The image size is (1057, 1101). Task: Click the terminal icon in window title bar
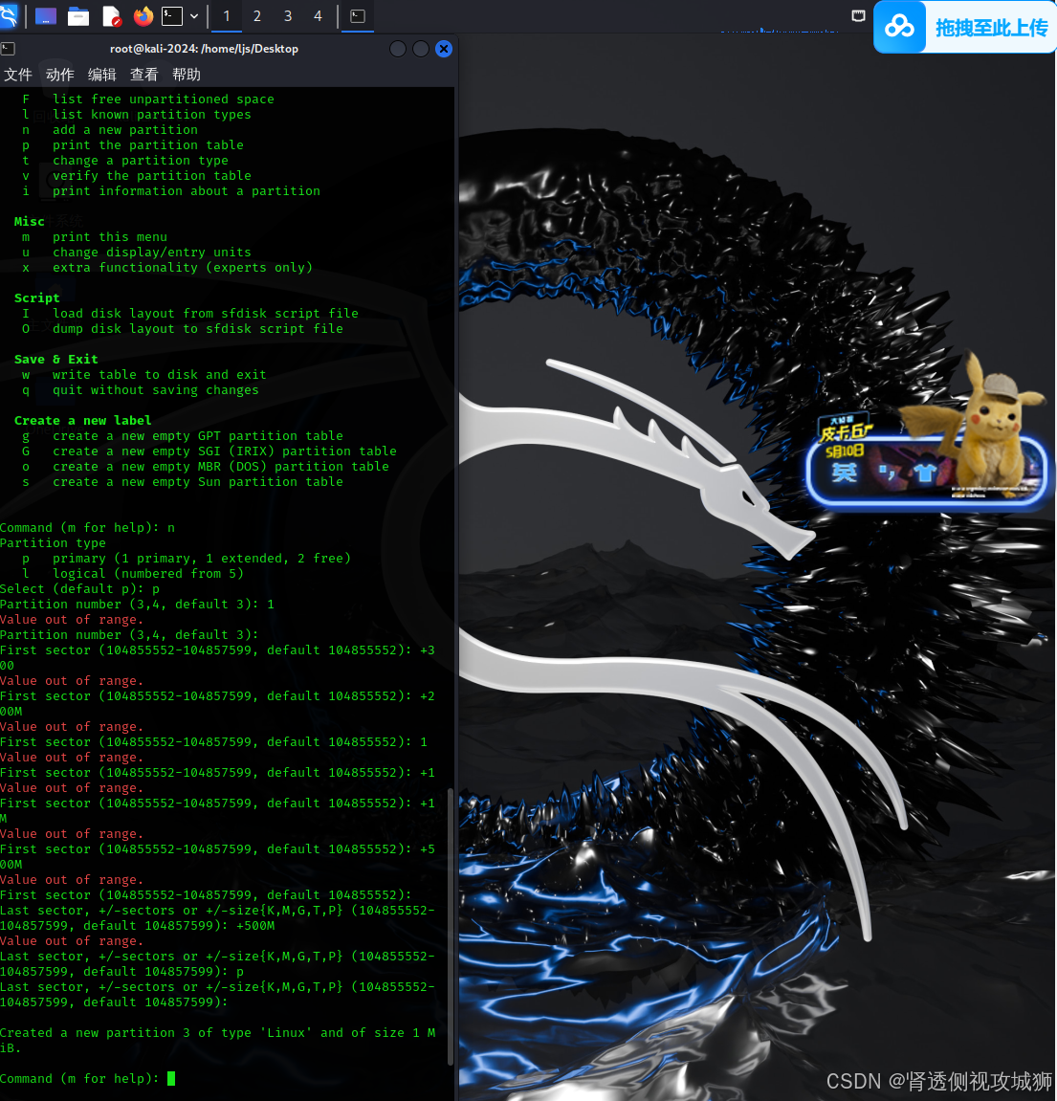point(8,49)
